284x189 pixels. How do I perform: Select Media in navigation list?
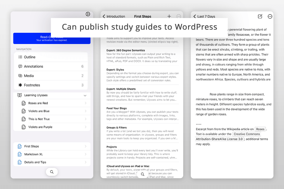51,76
